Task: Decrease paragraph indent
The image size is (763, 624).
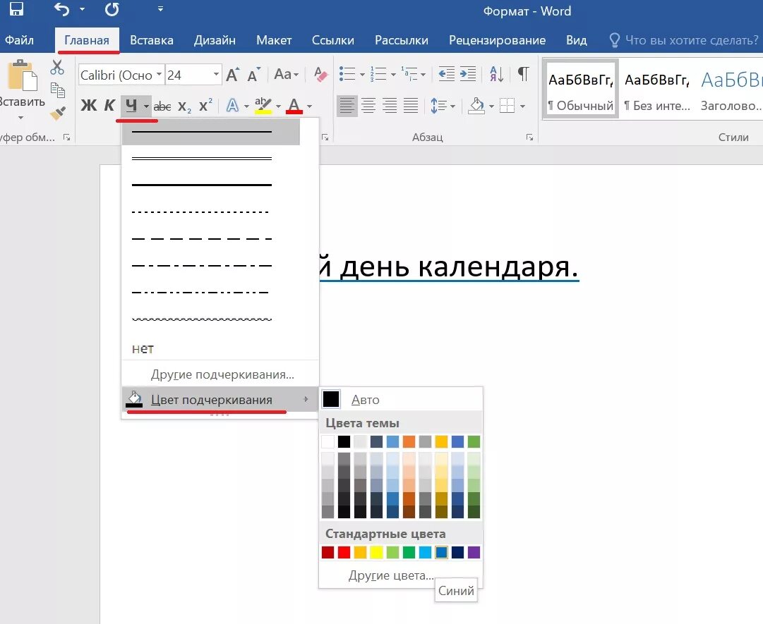Action: (x=446, y=74)
